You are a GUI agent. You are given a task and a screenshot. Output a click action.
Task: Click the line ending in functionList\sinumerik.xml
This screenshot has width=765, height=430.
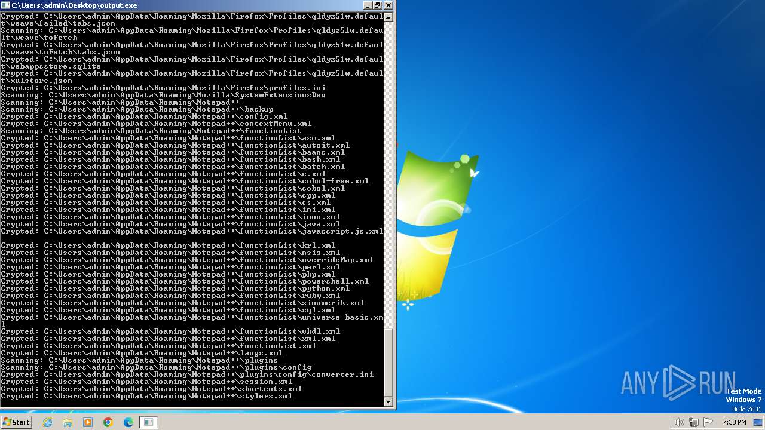[x=182, y=303]
